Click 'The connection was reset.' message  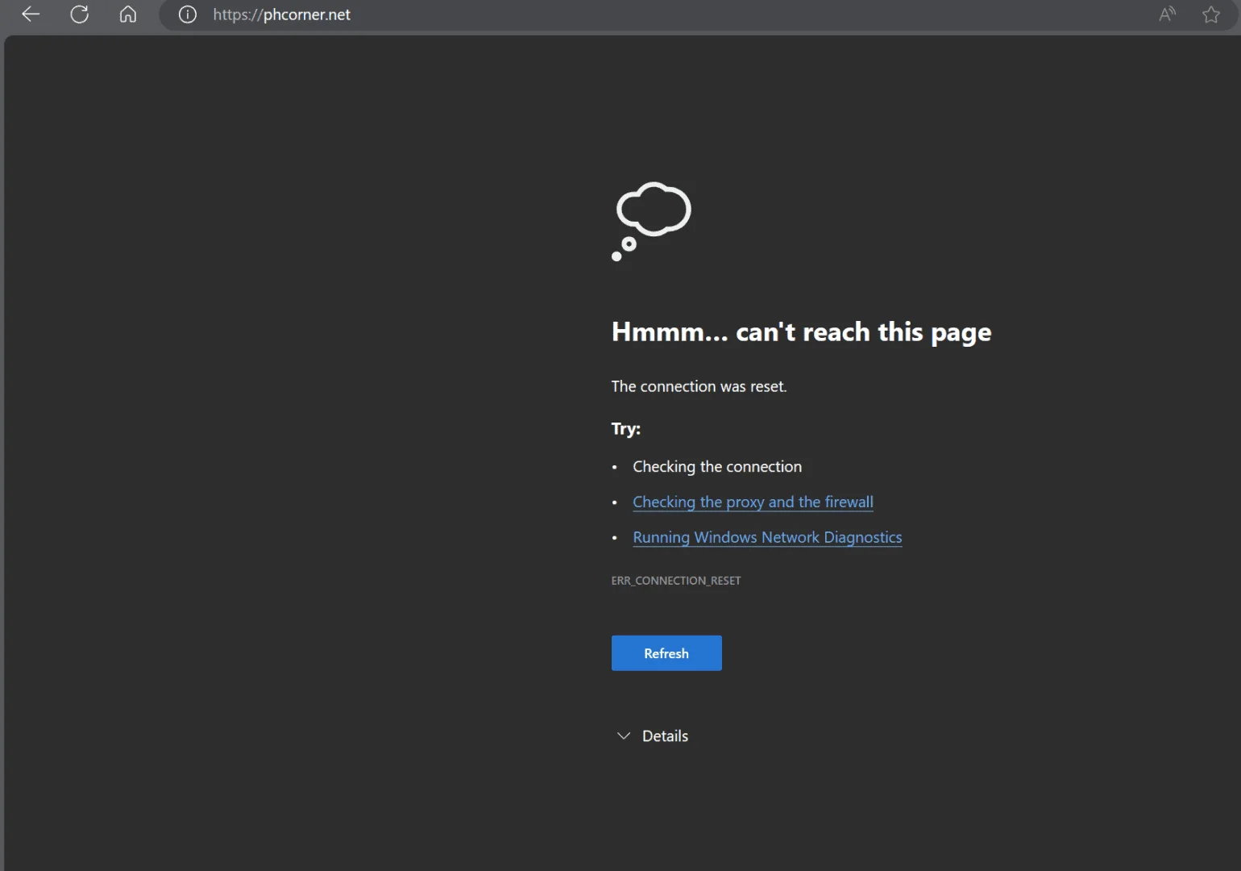coord(699,386)
